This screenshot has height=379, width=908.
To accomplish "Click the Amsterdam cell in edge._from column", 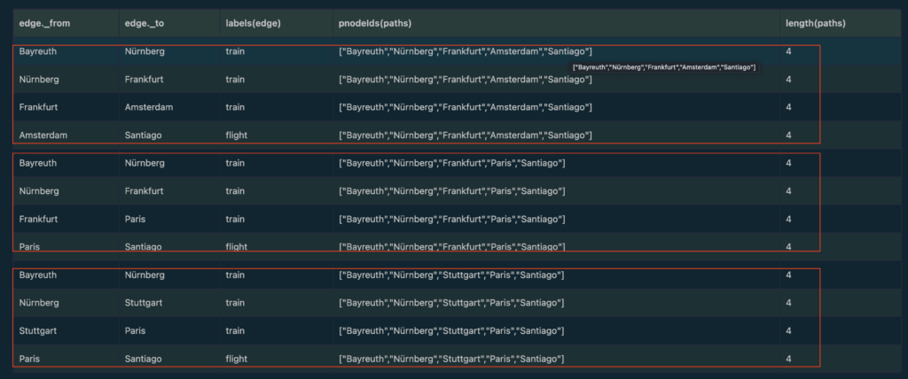I will pyautogui.click(x=43, y=135).
